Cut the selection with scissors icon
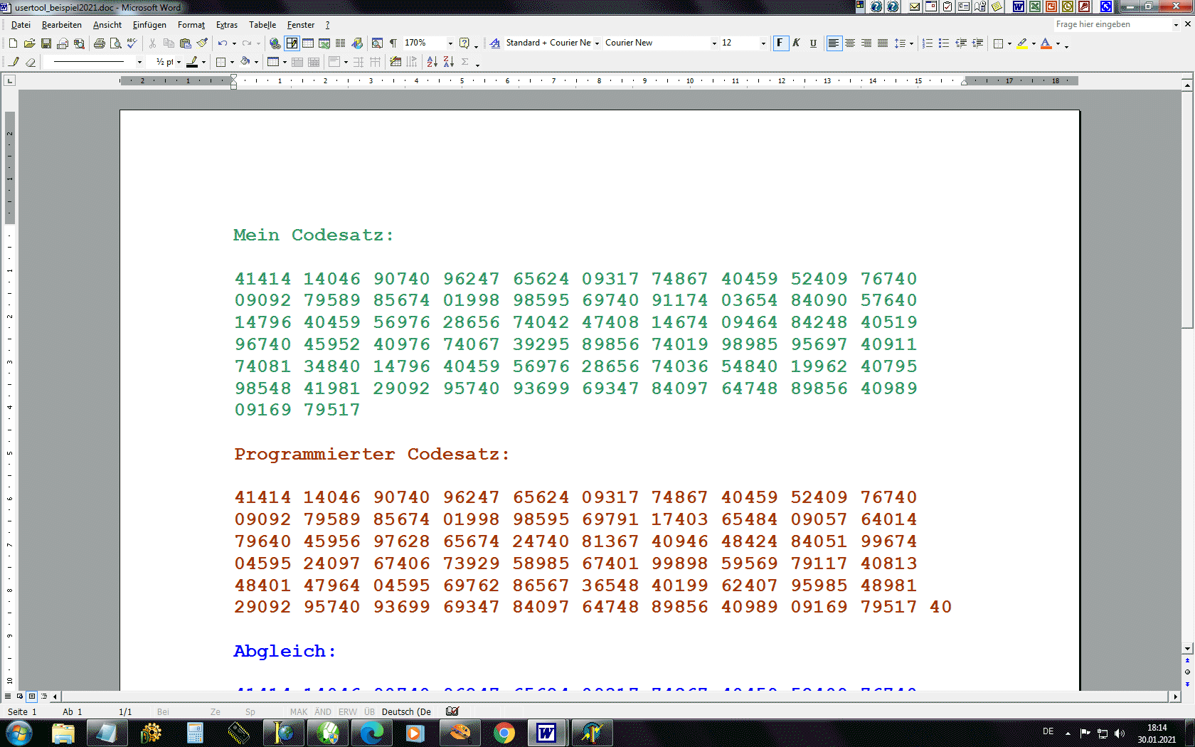 pos(152,43)
